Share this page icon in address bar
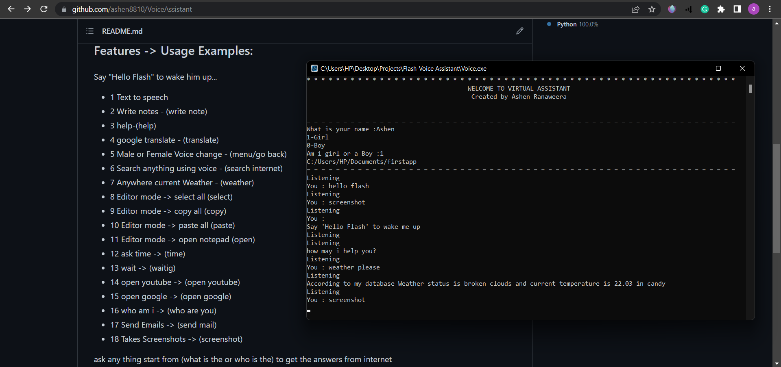The image size is (781, 367). click(x=635, y=9)
